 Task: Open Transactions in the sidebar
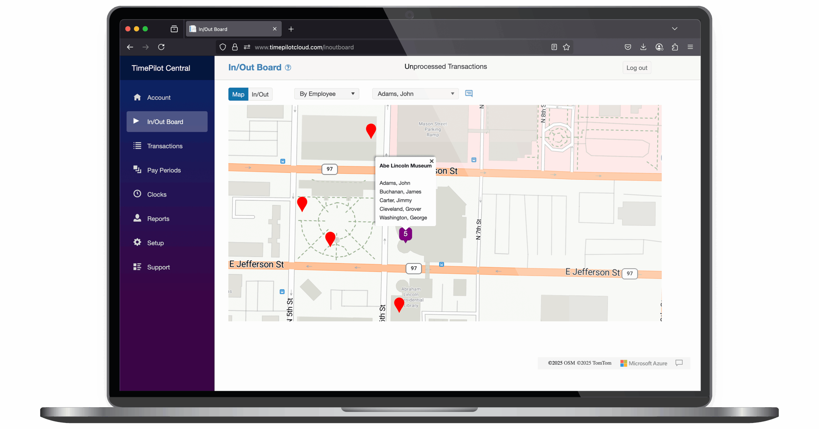click(x=164, y=146)
